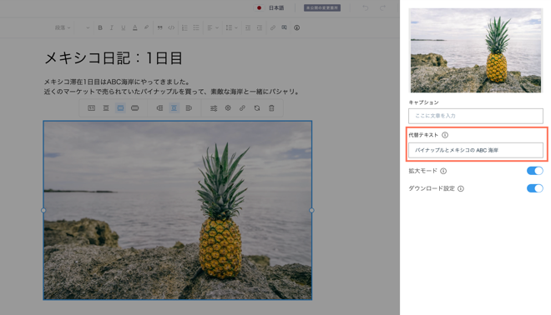Redo the last change
551x315 pixels.
pyautogui.click(x=382, y=7)
